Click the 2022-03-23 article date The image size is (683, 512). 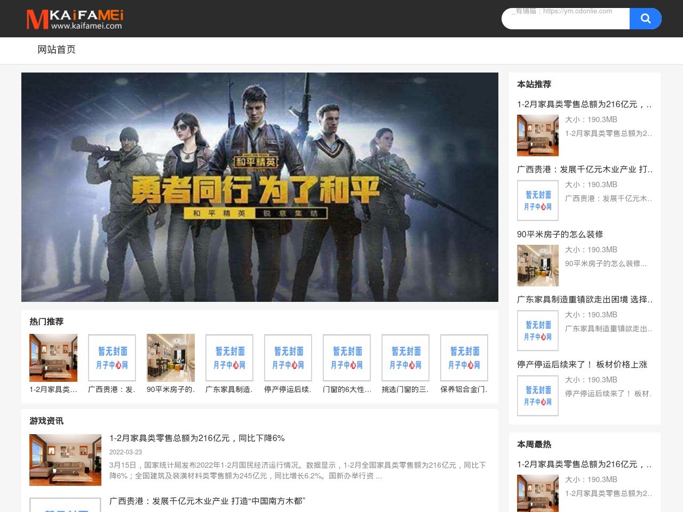(125, 452)
